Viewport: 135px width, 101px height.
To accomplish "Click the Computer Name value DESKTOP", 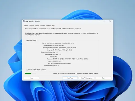I will [x=58, y=45].
